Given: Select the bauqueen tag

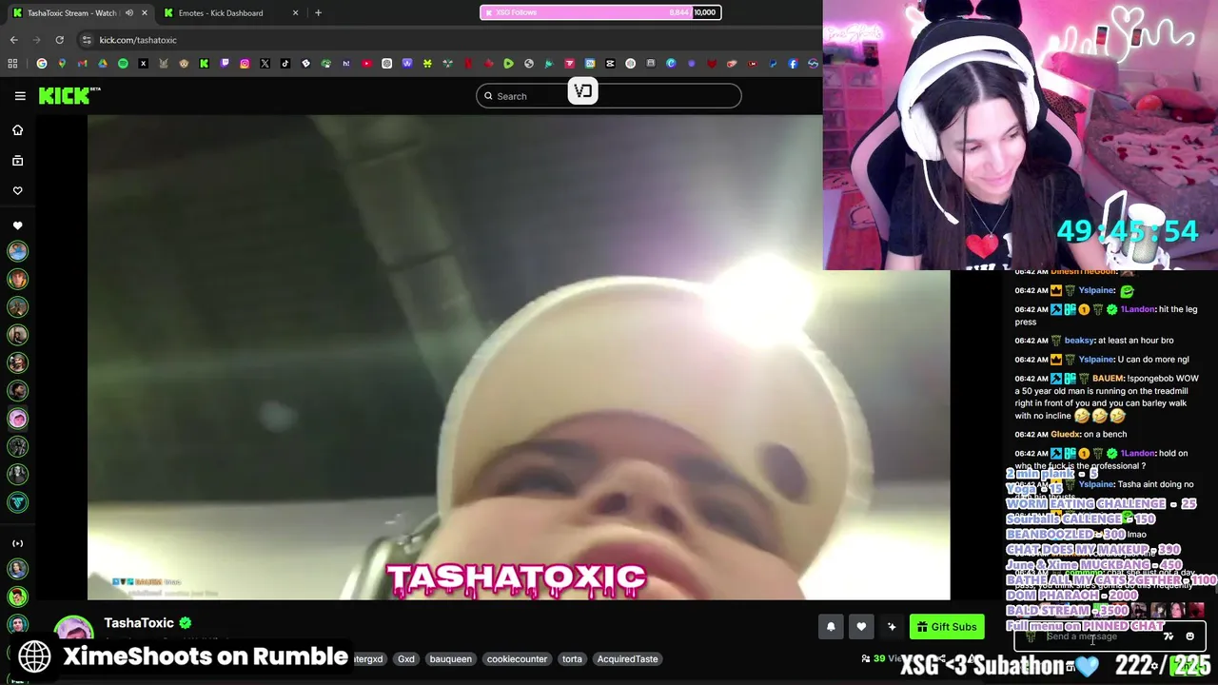Looking at the screenshot, I should click(x=450, y=658).
